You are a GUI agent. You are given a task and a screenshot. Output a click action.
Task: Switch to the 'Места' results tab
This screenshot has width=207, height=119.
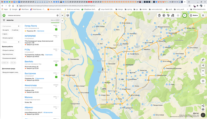pyautogui.click(x=55, y=20)
